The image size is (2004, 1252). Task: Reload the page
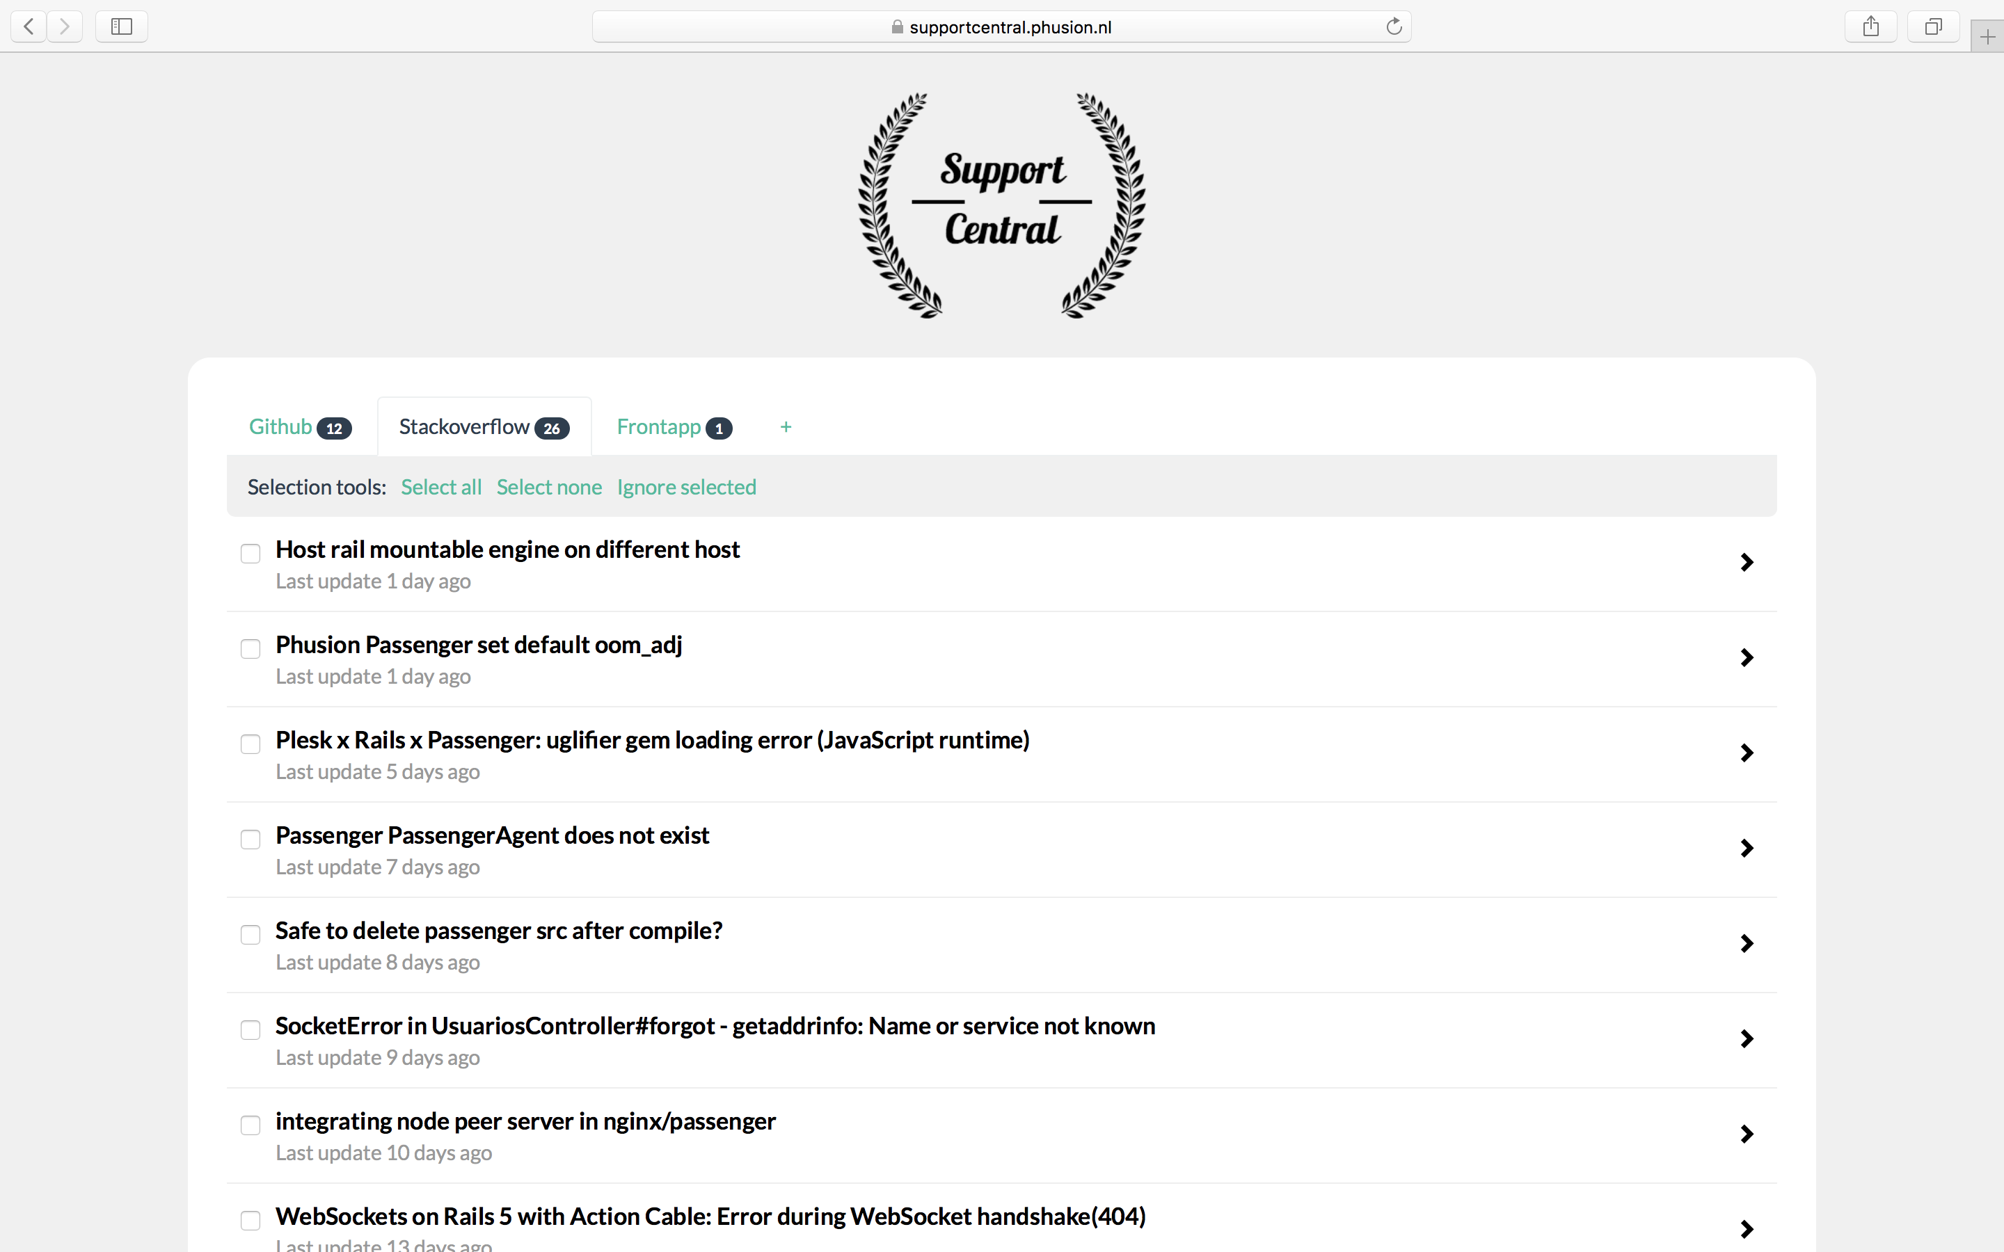(x=1394, y=26)
